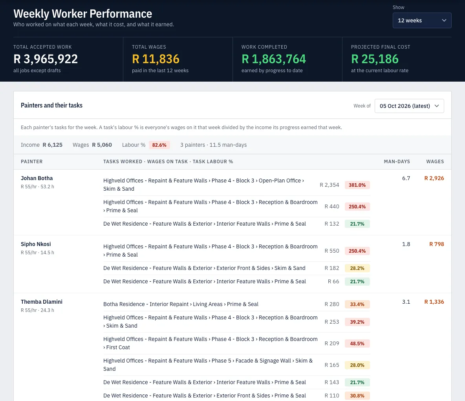Open the Show 12 weeks dropdown
This screenshot has width=465, height=401.
pyautogui.click(x=422, y=20)
